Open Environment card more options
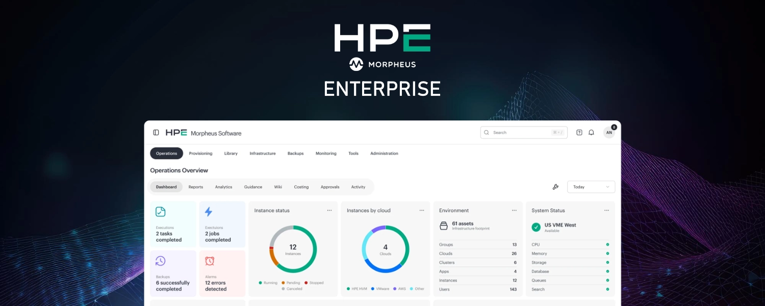 click(x=514, y=210)
